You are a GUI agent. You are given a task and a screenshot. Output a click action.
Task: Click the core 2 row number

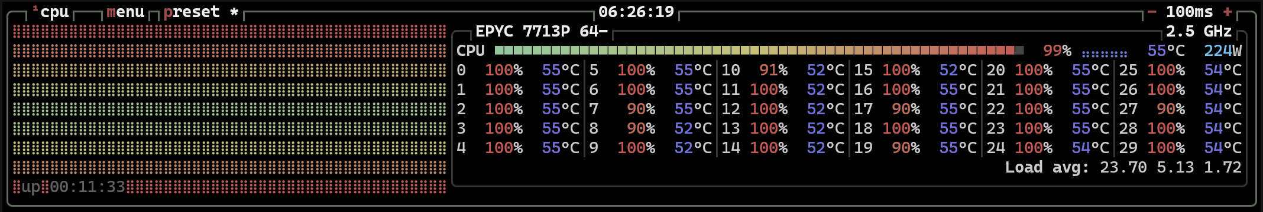point(461,109)
